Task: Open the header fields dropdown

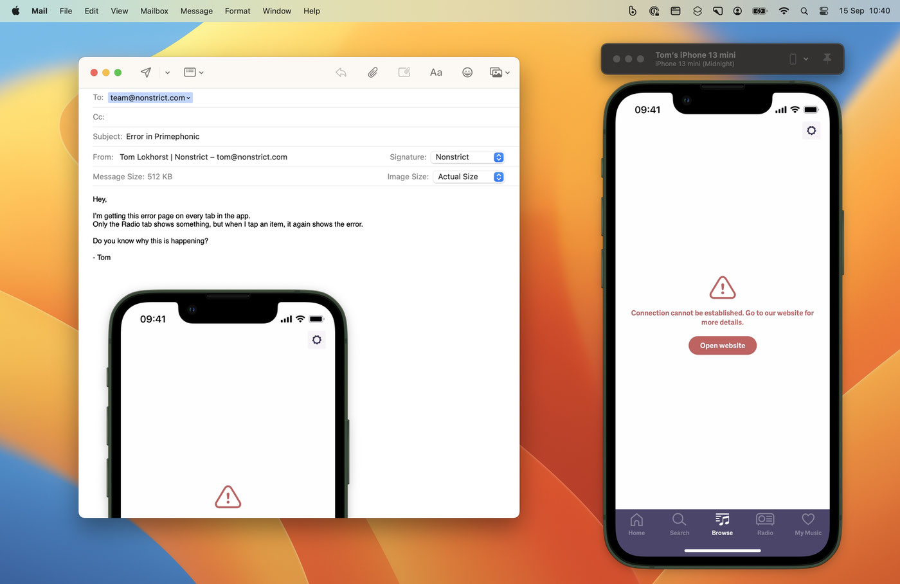Action: coord(194,73)
